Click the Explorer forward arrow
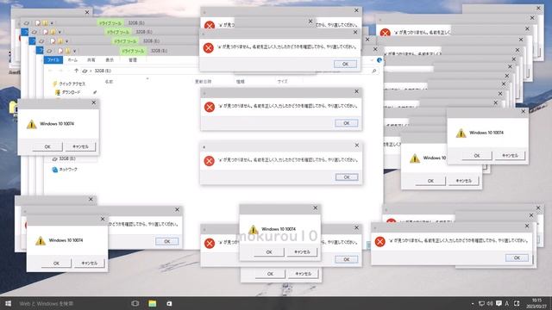 [x=60, y=71]
